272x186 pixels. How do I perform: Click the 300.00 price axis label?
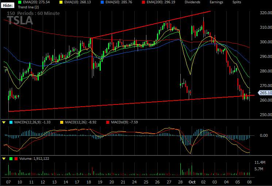coord(266,42)
